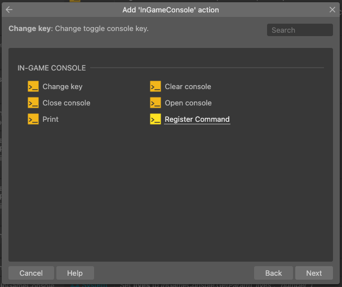Click the console icon beside Clear console
The image size is (342, 287).
(x=156, y=87)
